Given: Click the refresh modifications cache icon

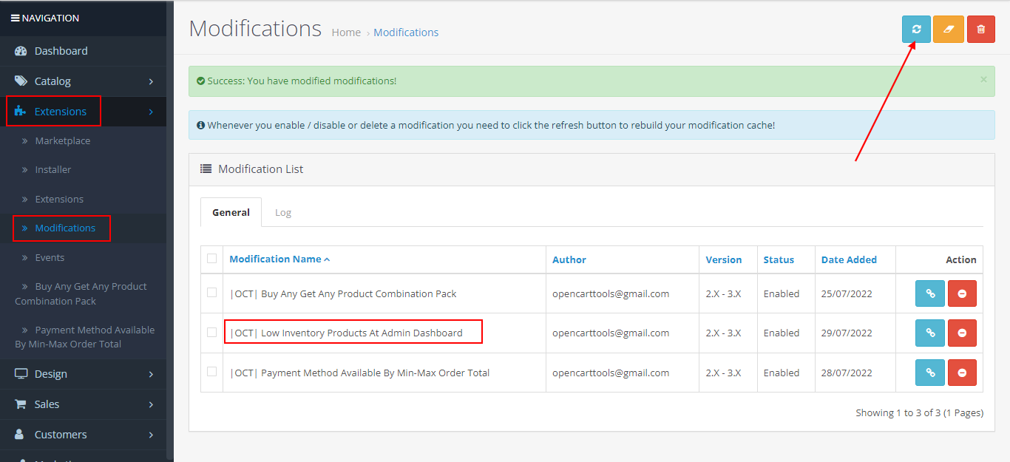Looking at the screenshot, I should pyautogui.click(x=916, y=29).
